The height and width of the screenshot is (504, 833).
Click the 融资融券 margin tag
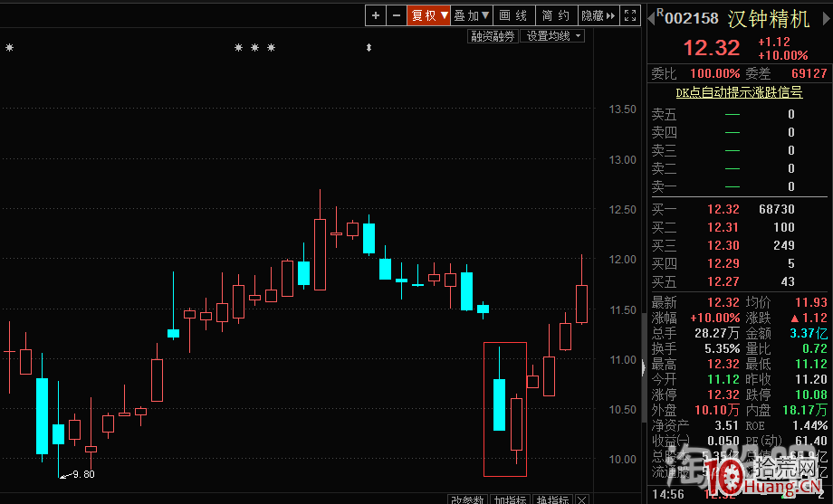point(493,36)
